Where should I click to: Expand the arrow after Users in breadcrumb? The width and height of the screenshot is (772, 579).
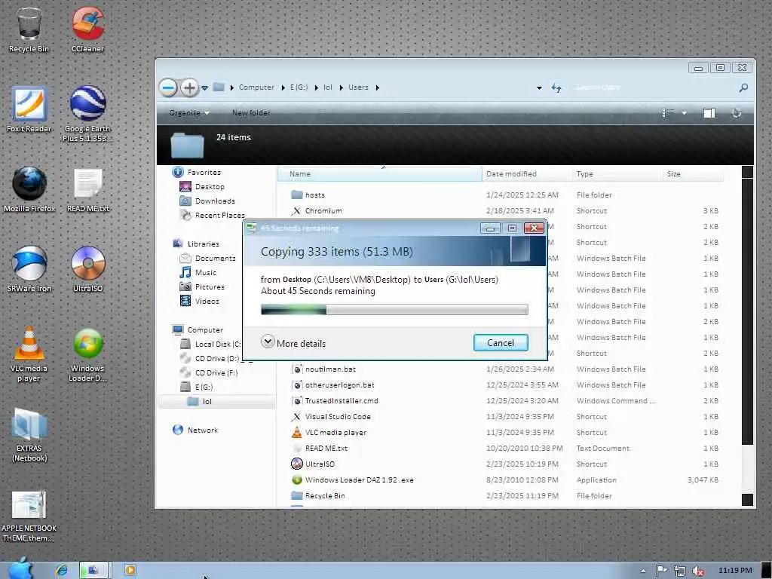click(377, 87)
